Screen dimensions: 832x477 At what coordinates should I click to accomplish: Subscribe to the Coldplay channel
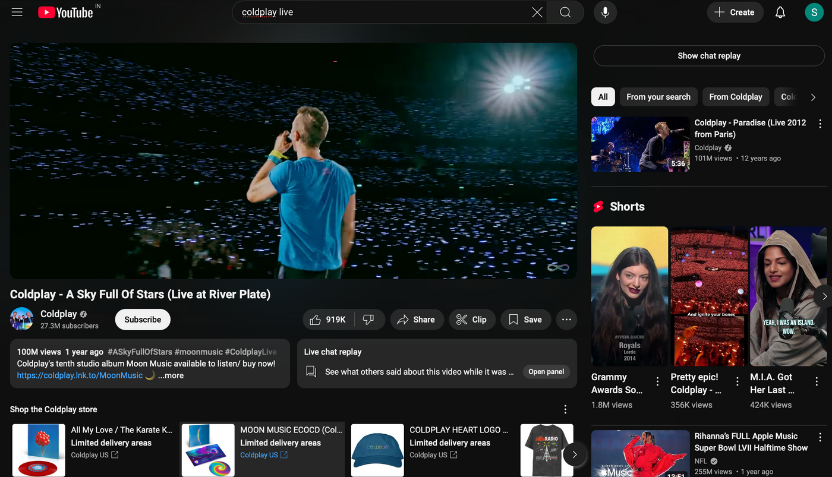point(143,320)
